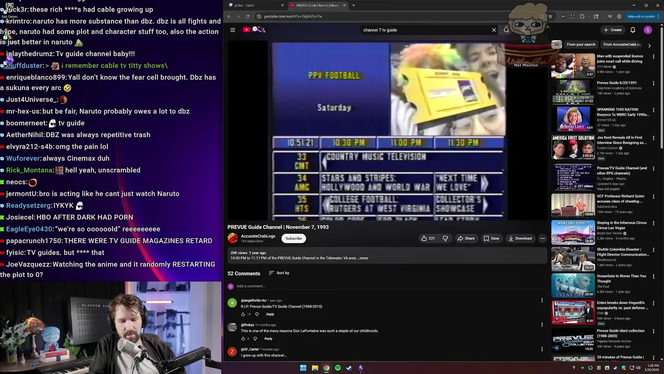Open the 'Prevue/TV Guide Channel' playlist thumbnail

(573, 177)
